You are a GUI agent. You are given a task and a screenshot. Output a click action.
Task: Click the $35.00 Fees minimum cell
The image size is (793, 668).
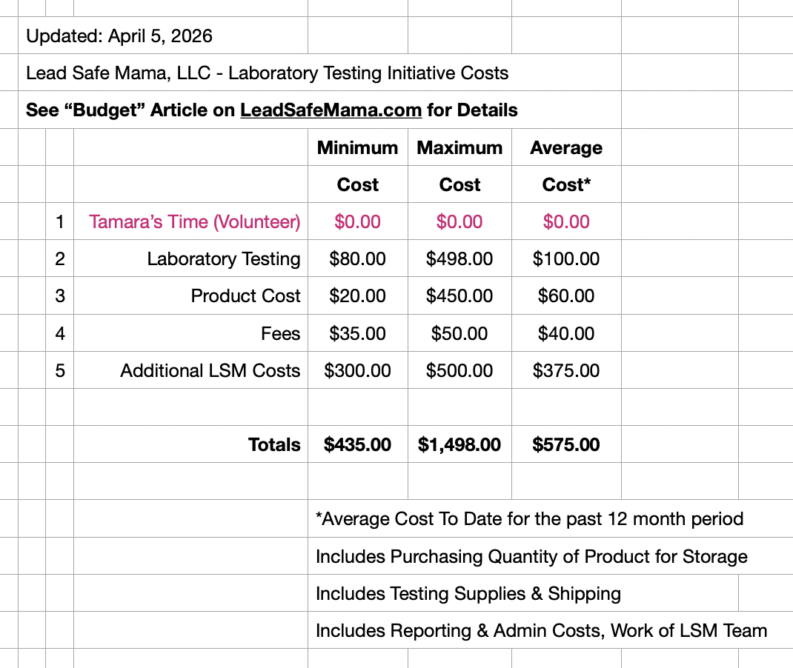coord(357,333)
